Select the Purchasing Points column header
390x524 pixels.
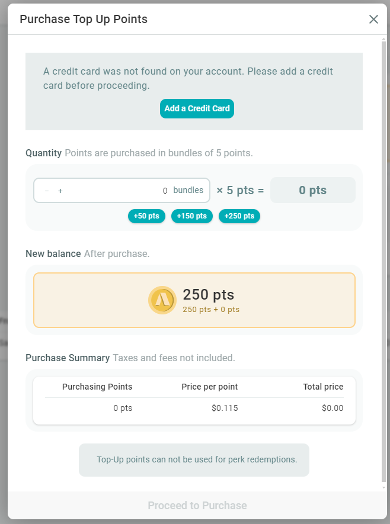(x=97, y=387)
